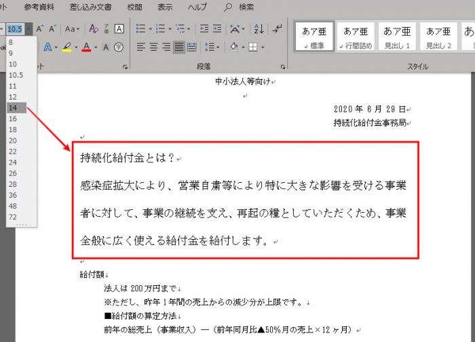Select the 行間詰め style
Screen dimensions: 475x342
click(x=356, y=37)
